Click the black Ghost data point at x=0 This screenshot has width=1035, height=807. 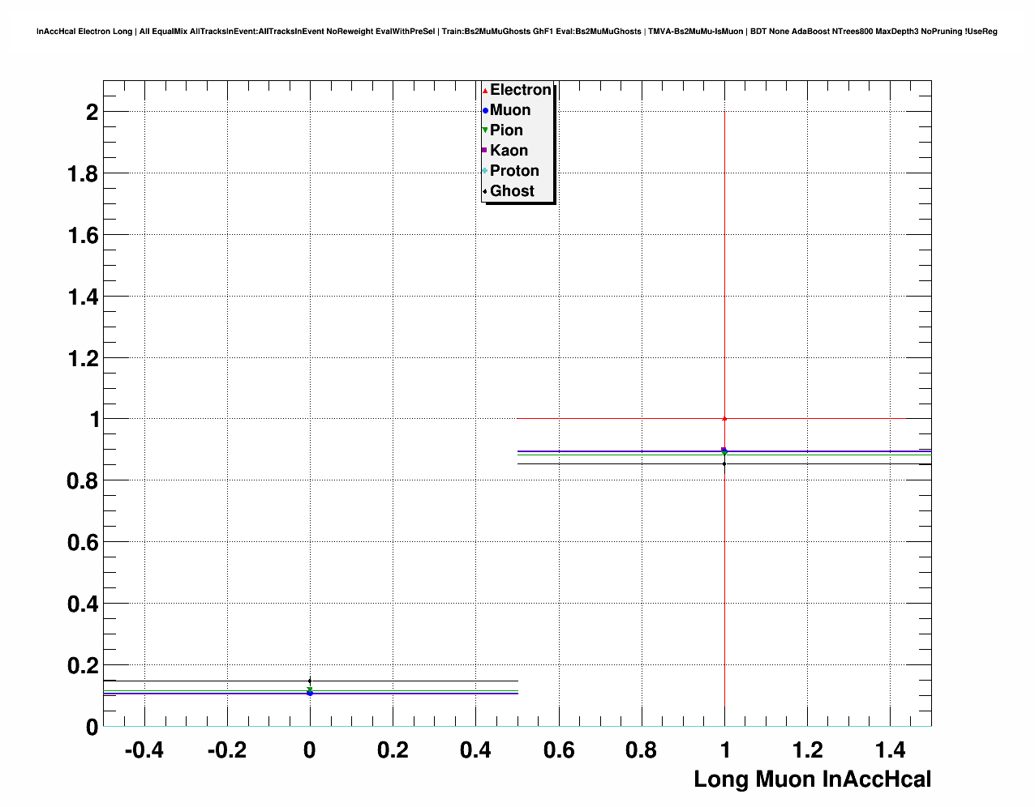point(310,681)
